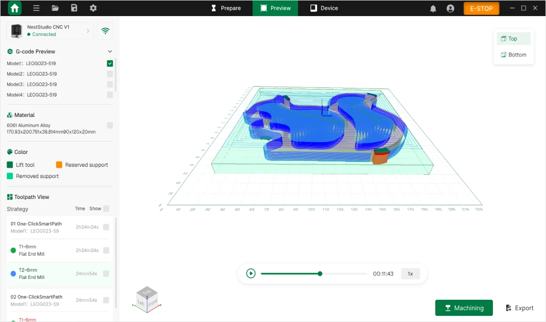The image size is (546, 322).
Task: Click the open folder icon
Action: click(x=55, y=8)
